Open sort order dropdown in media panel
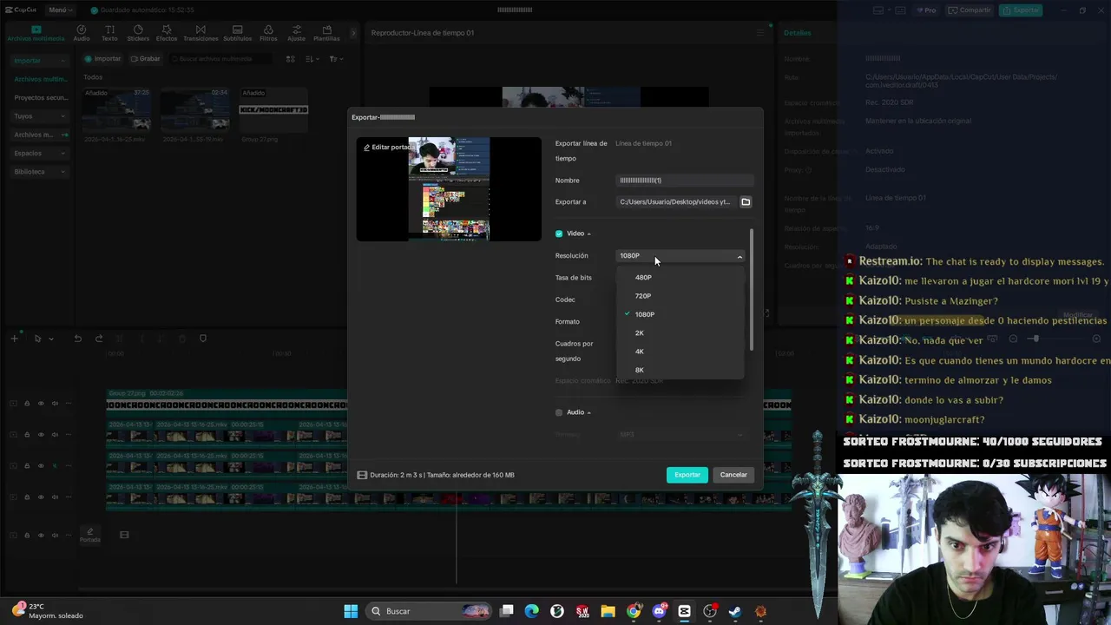This screenshot has height=625, width=1111. (x=312, y=59)
